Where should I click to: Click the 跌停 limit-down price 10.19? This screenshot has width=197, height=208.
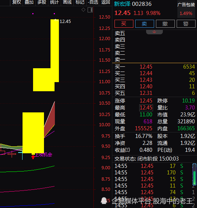point(188,101)
